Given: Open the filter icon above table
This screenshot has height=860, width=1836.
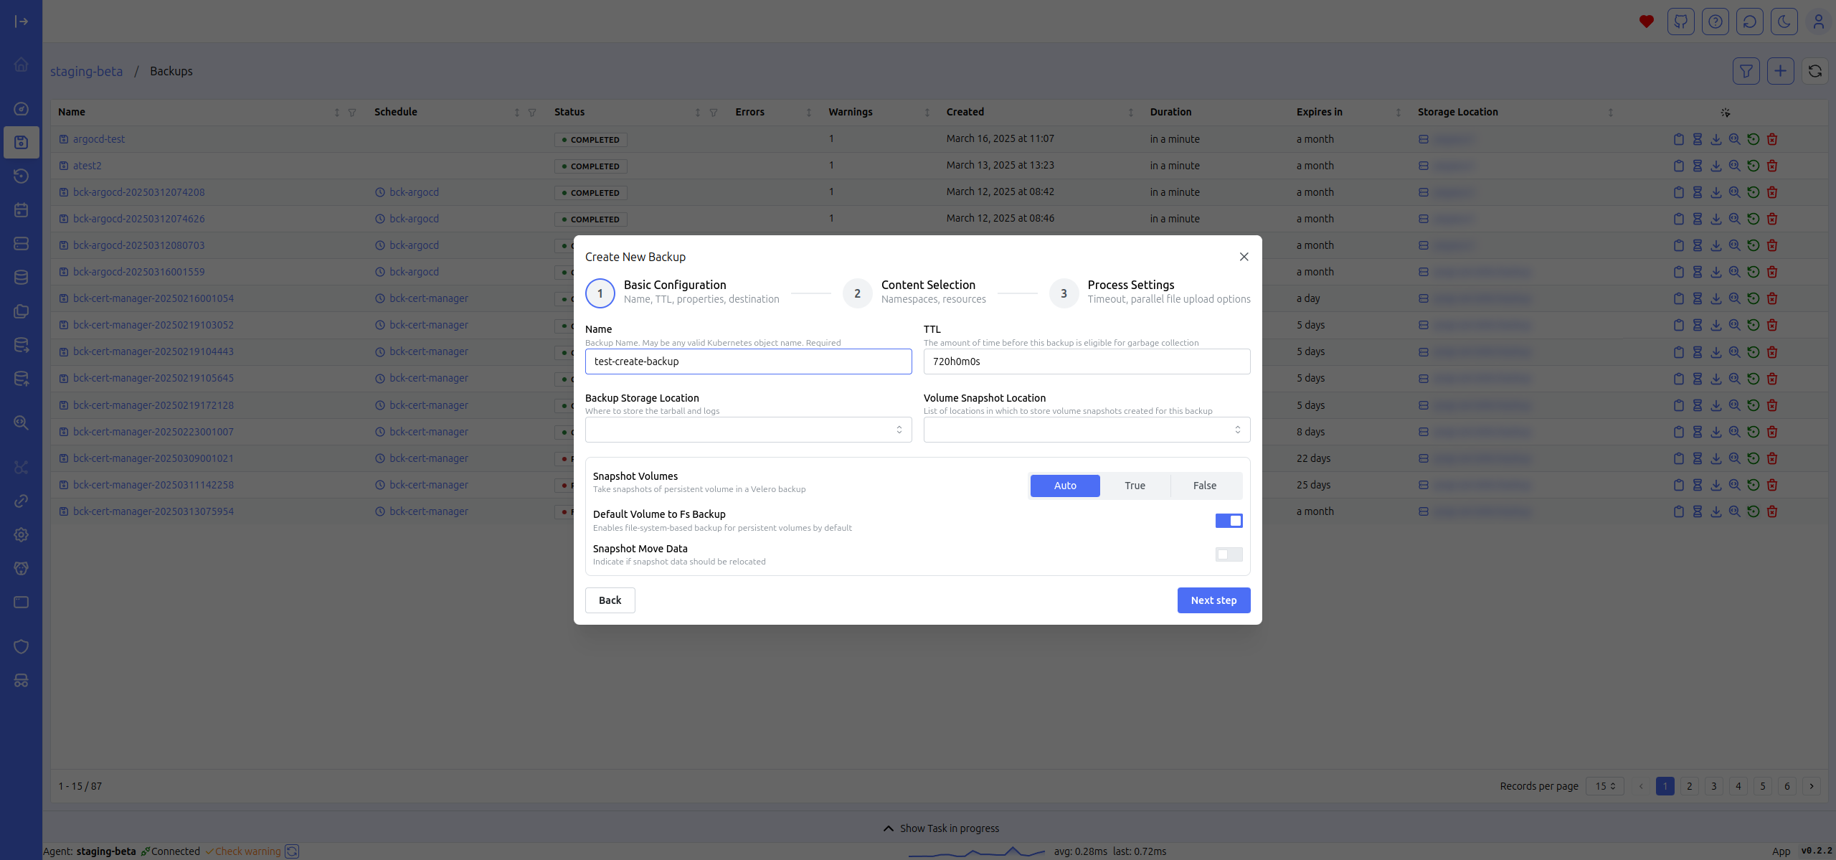Looking at the screenshot, I should point(1746,71).
